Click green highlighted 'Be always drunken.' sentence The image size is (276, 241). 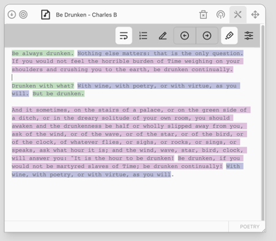coord(43,53)
